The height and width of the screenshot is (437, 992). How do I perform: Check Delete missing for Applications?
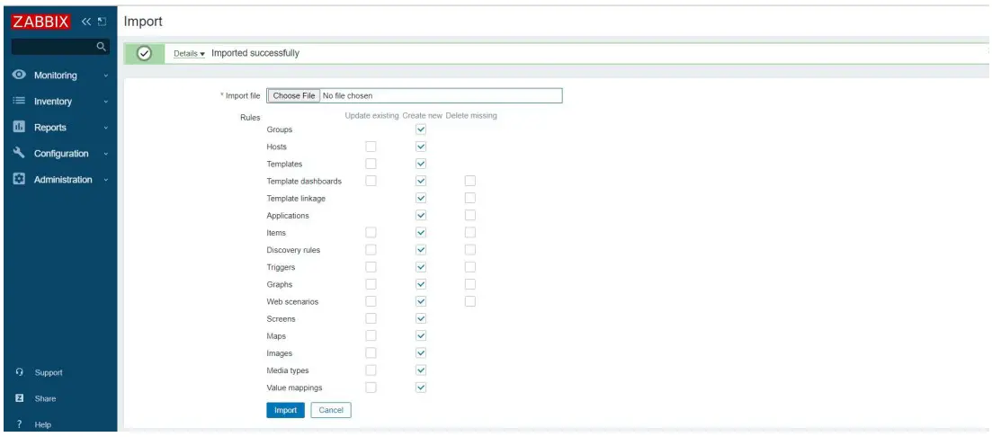470,215
